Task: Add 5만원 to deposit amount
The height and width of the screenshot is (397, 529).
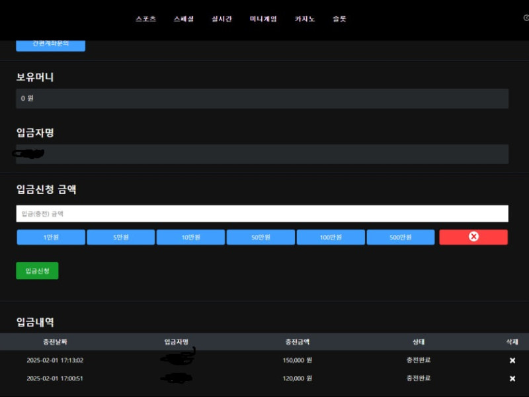Action: click(x=121, y=237)
